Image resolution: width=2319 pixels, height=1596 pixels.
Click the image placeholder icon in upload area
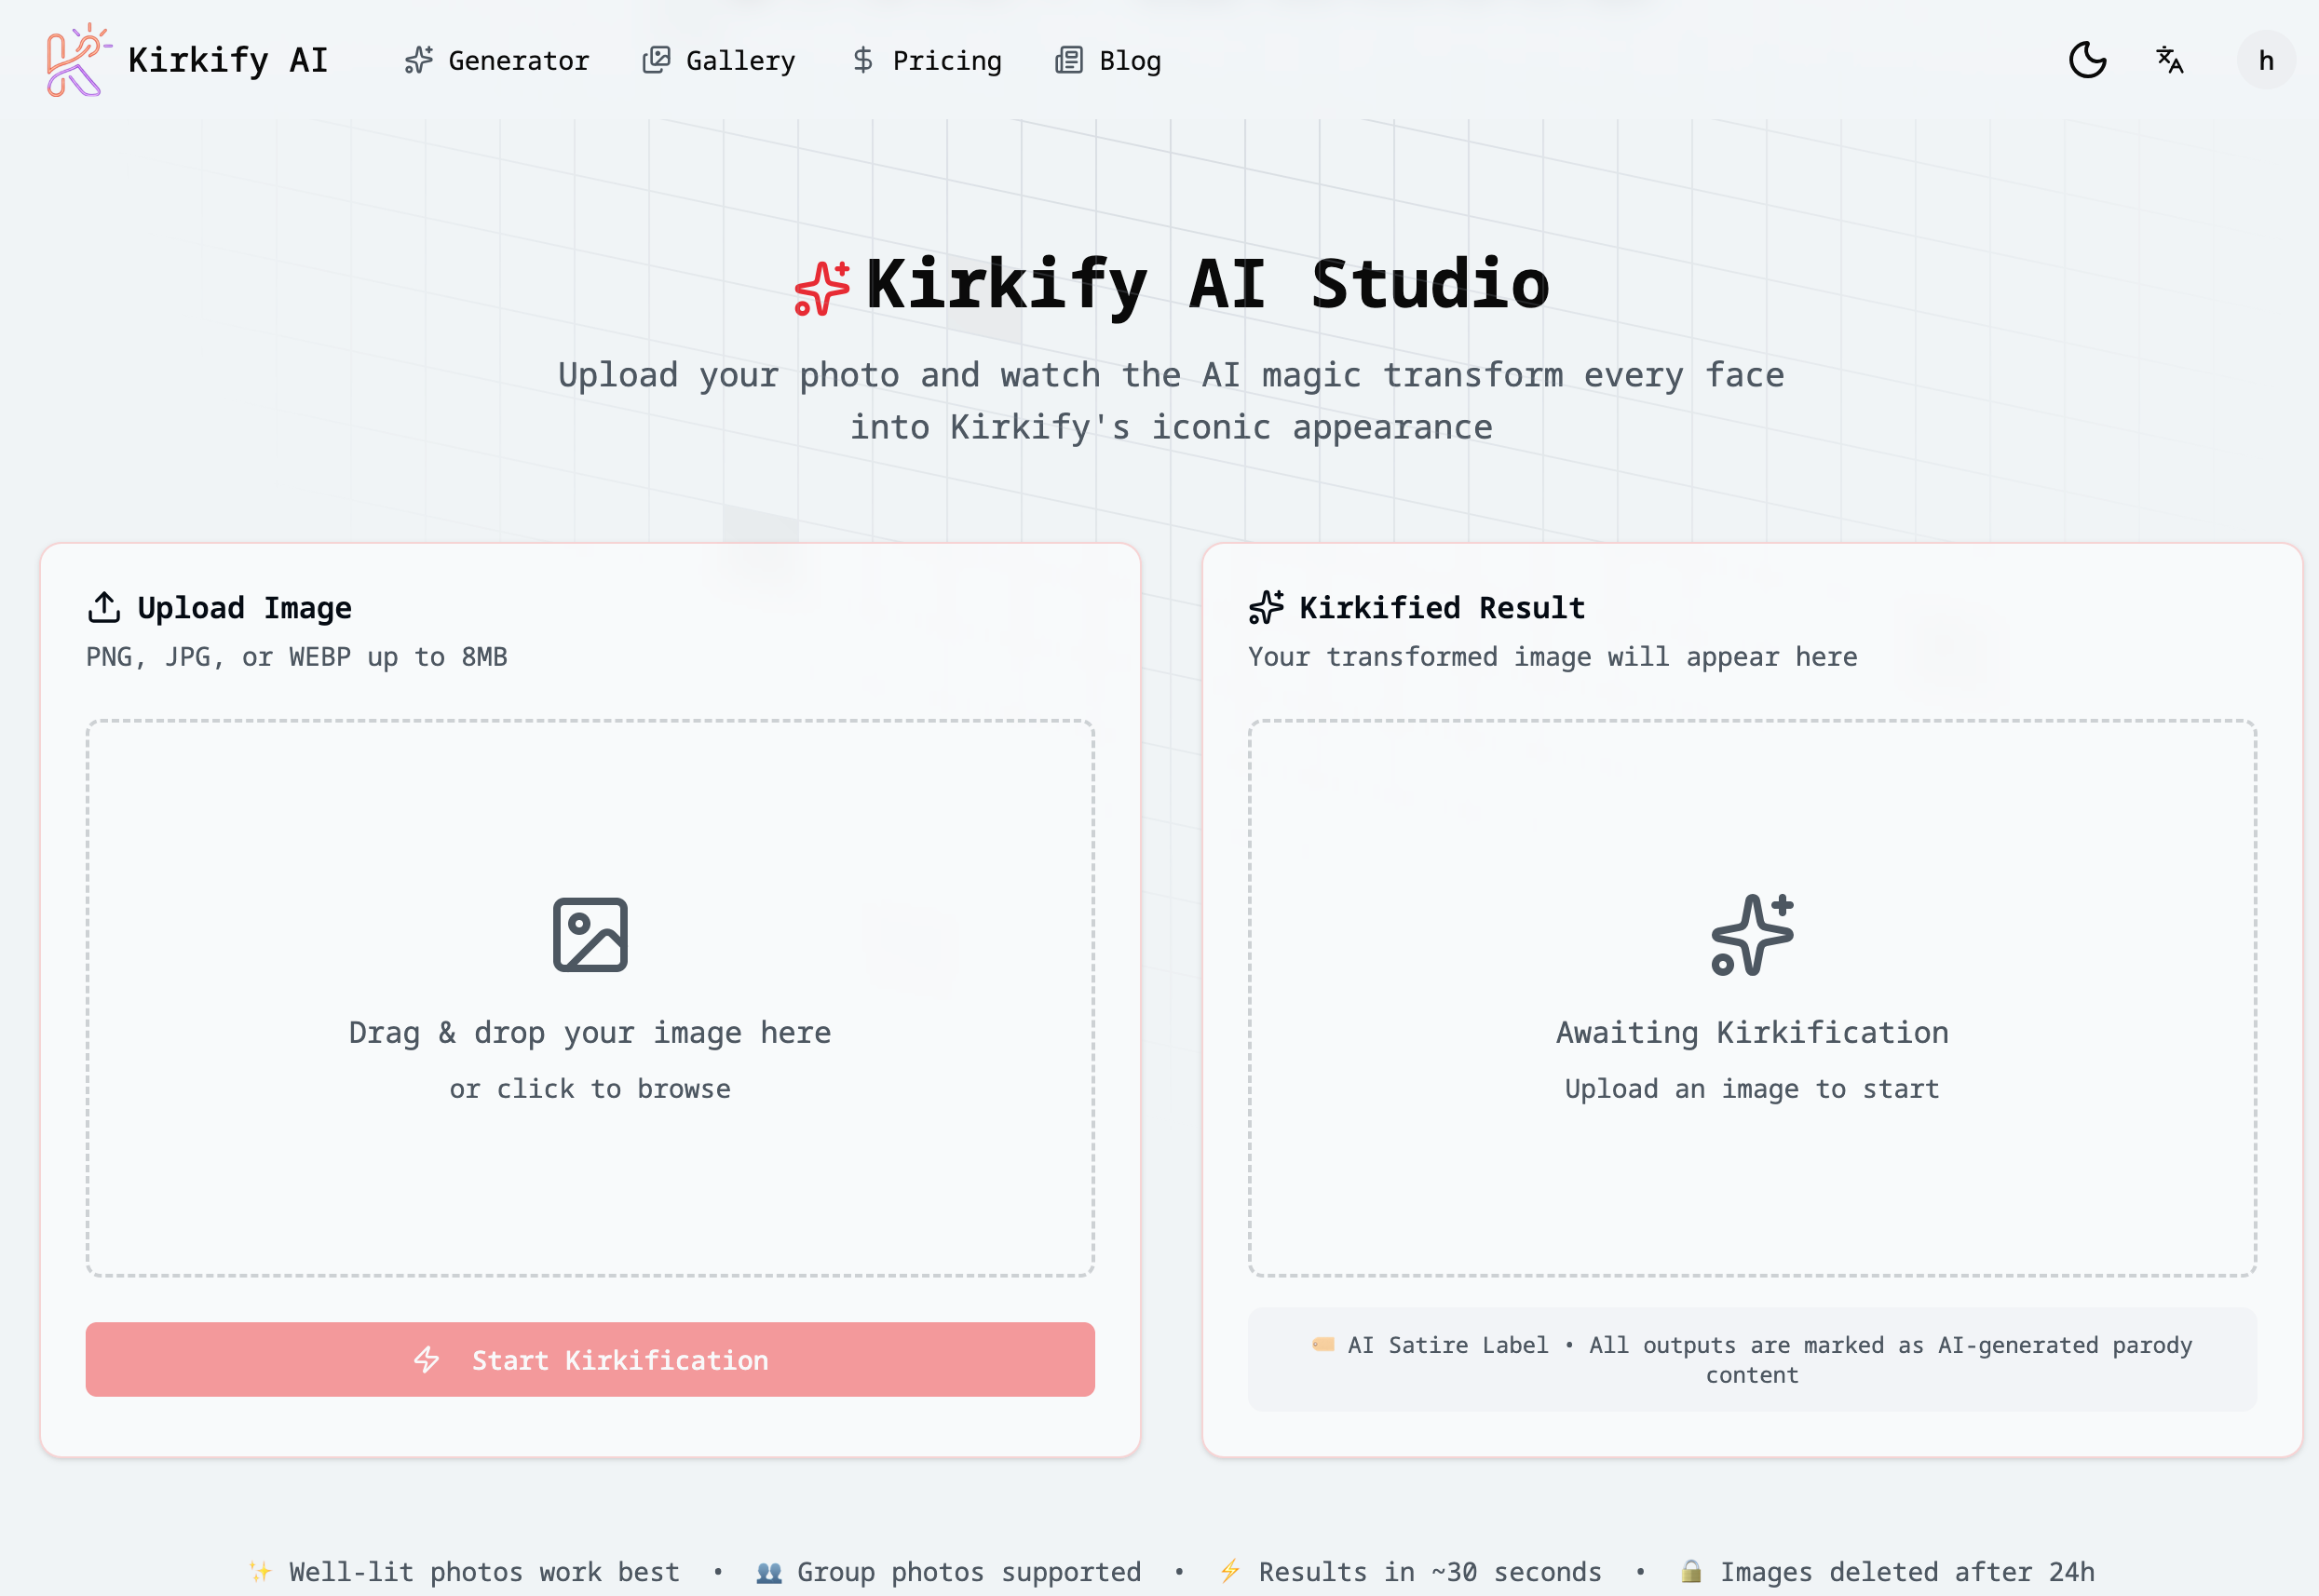click(590, 935)
